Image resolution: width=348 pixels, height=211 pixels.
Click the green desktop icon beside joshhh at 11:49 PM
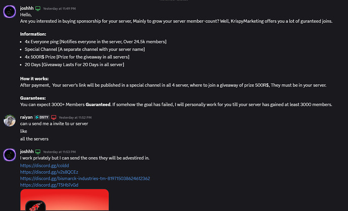click(x=37, y=9)
